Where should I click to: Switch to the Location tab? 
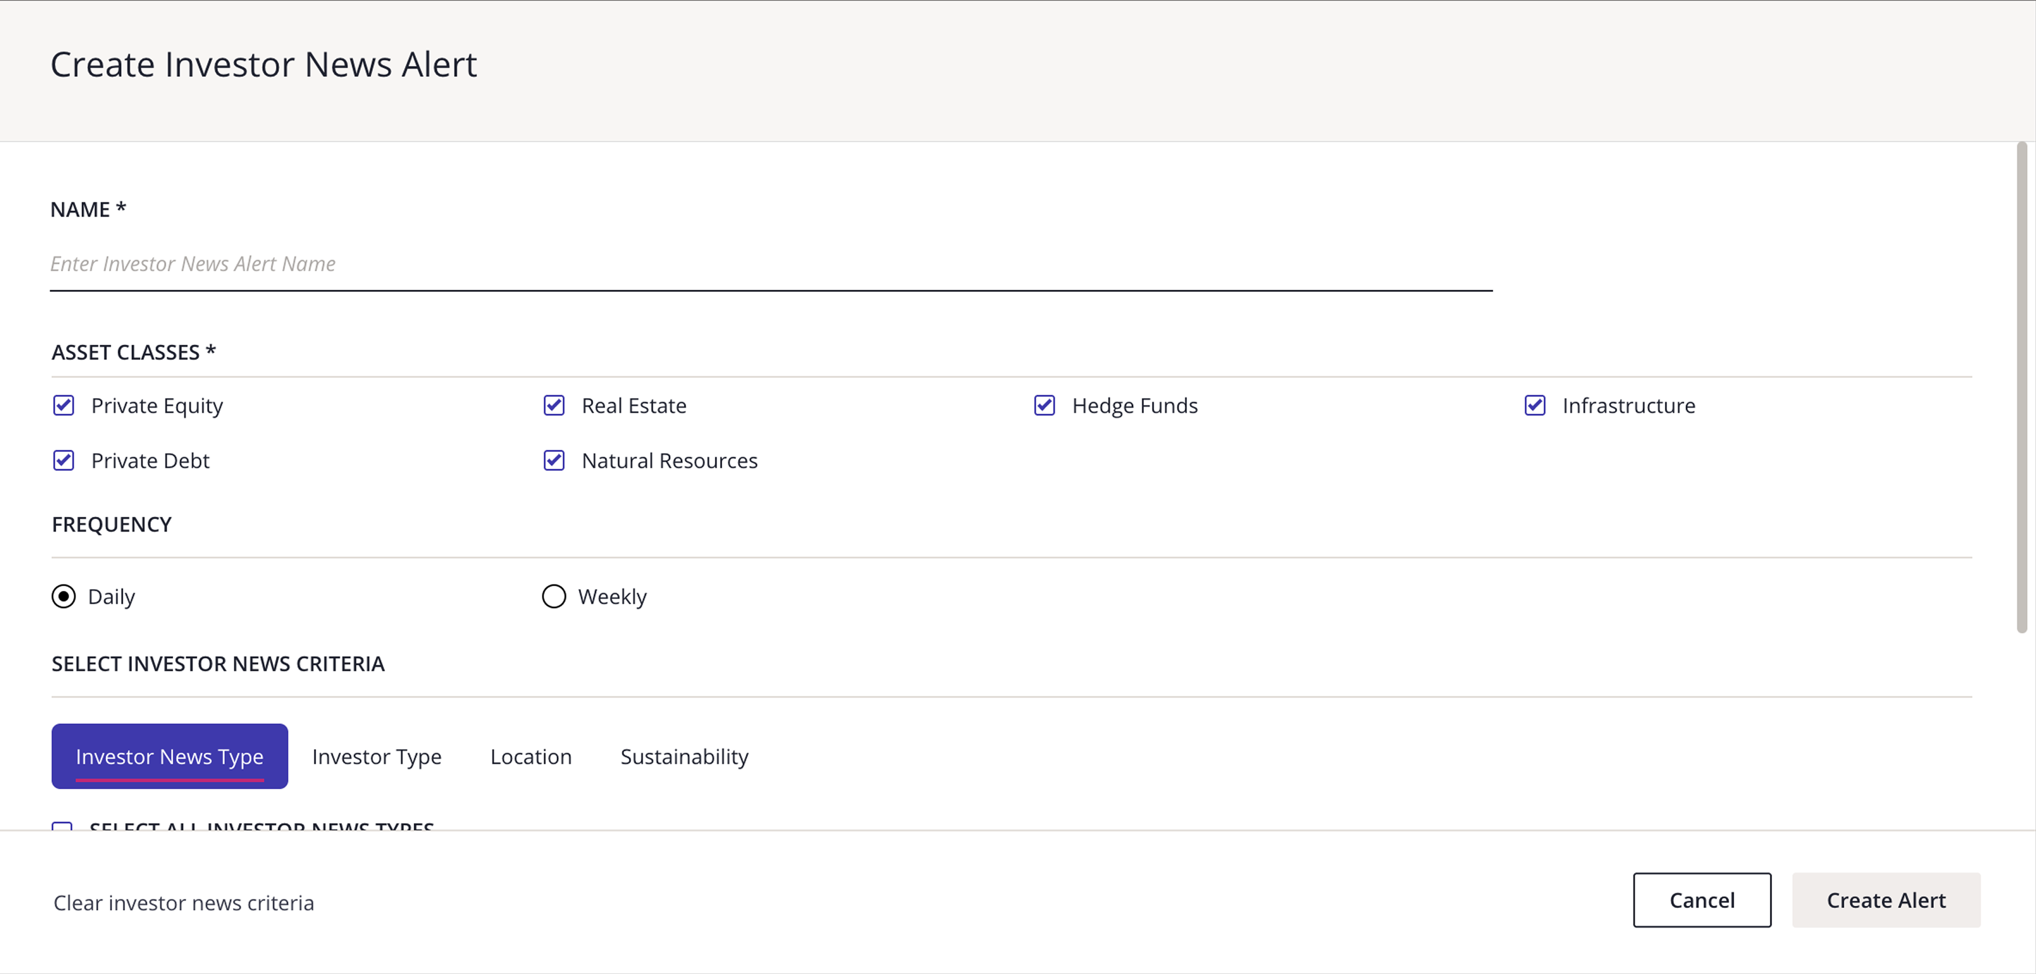(x=530, y=756)
